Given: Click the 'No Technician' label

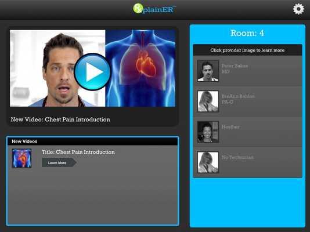Looking at the screenshot, I should click(237, 157).
